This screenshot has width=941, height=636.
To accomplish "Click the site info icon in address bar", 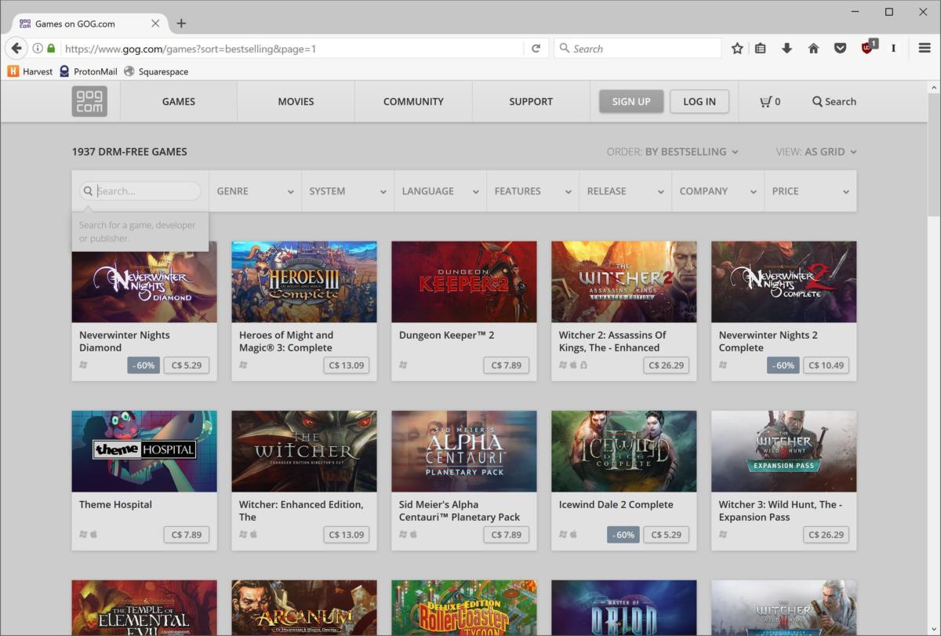I will (38, 49).
